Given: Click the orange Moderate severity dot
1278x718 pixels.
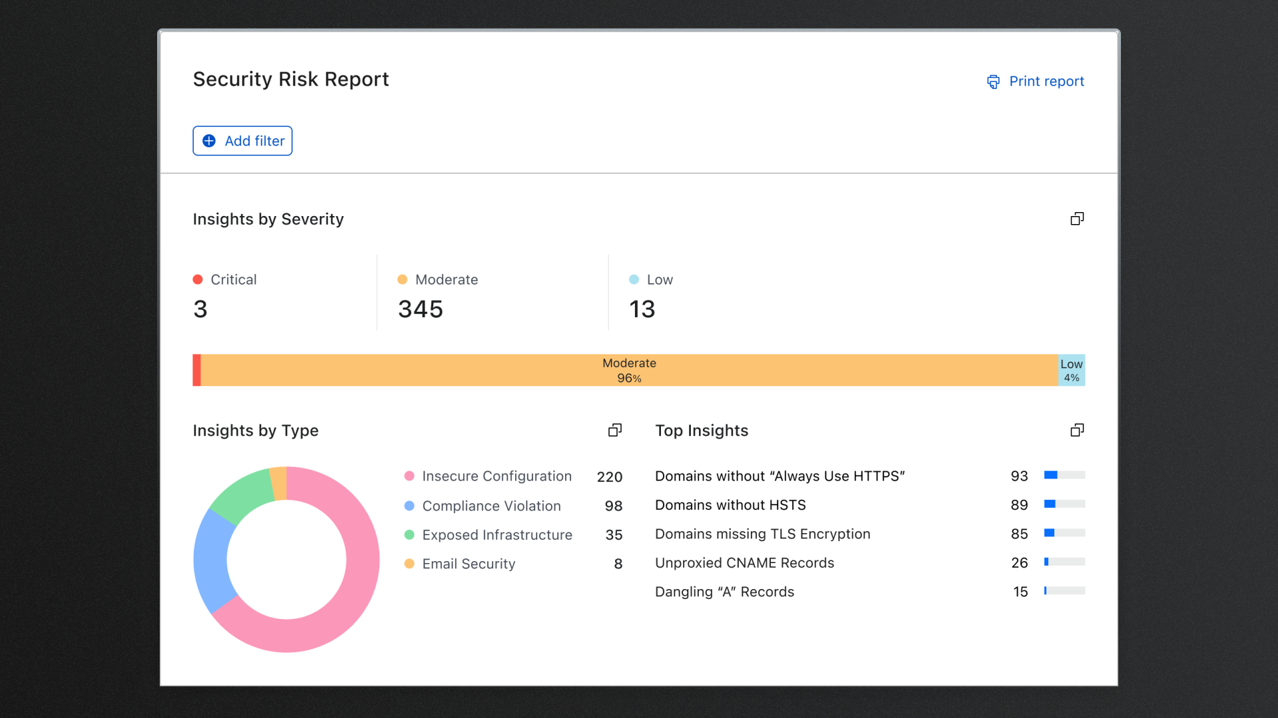Looking at the screenshot, I should [402, 279].
